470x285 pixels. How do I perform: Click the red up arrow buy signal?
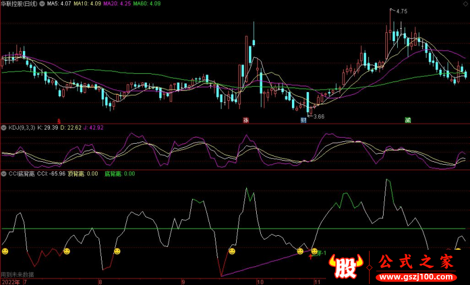(311, 257)
